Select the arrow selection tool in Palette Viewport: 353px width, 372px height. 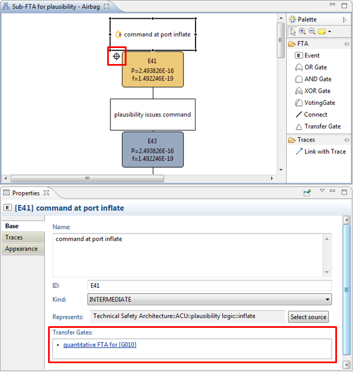[293, 31]
